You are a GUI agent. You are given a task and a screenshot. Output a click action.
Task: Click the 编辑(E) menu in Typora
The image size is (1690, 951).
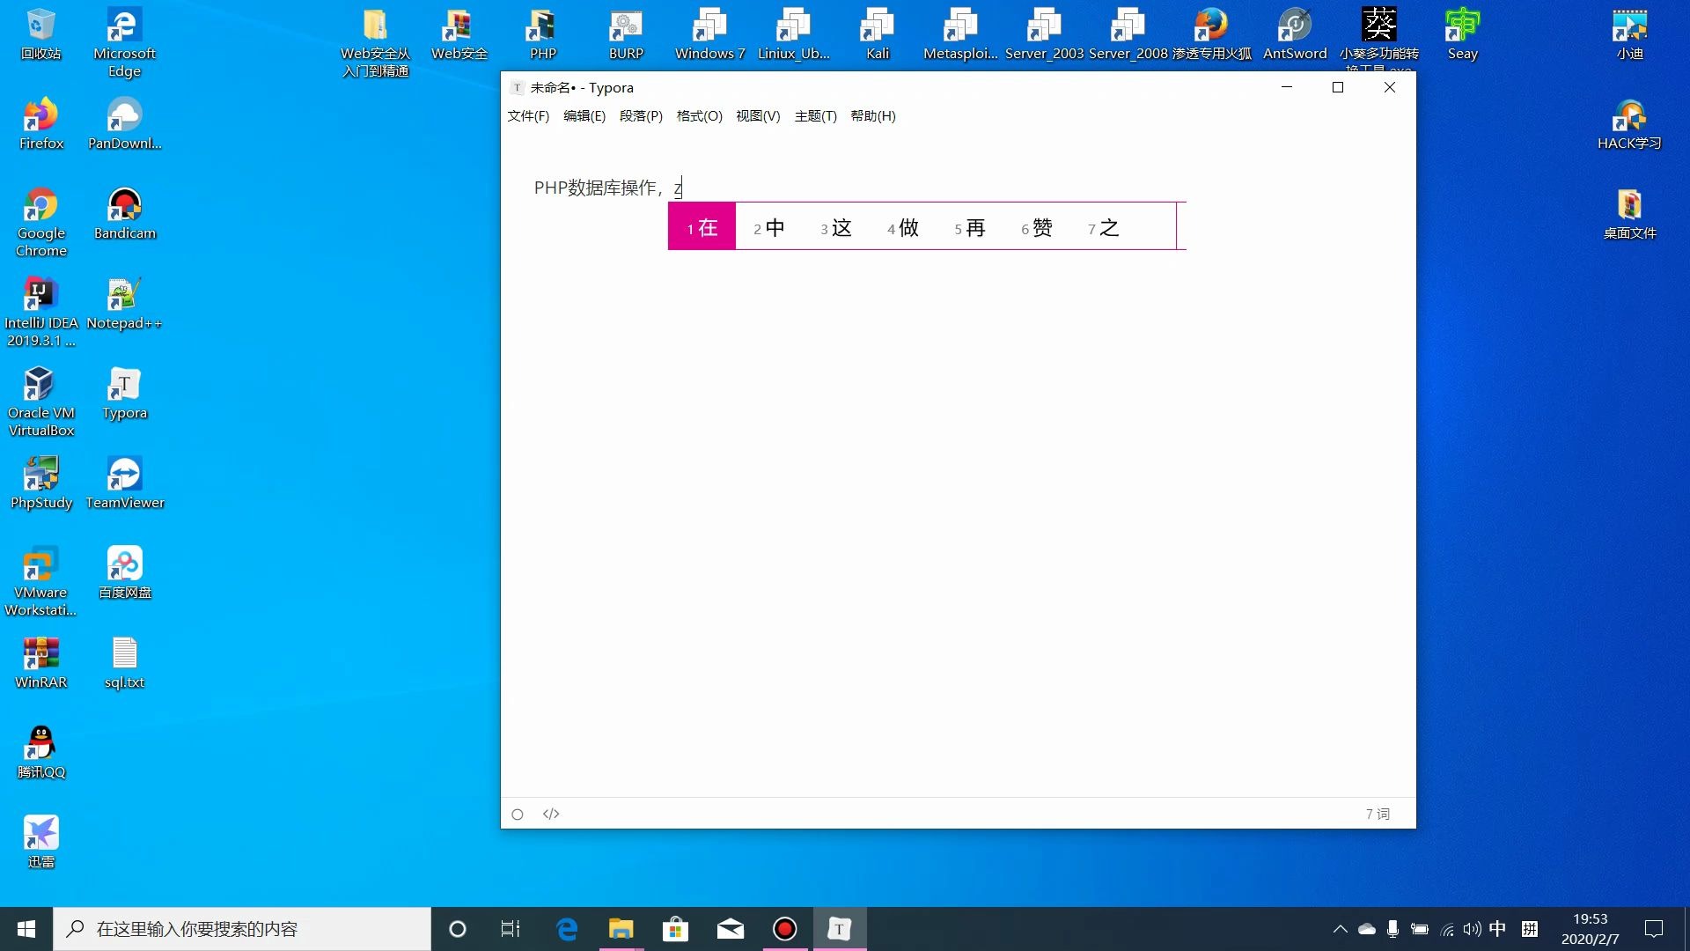583,115
